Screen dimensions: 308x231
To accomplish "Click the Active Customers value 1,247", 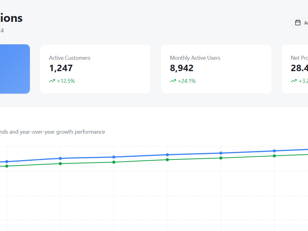I will point(61,68).
